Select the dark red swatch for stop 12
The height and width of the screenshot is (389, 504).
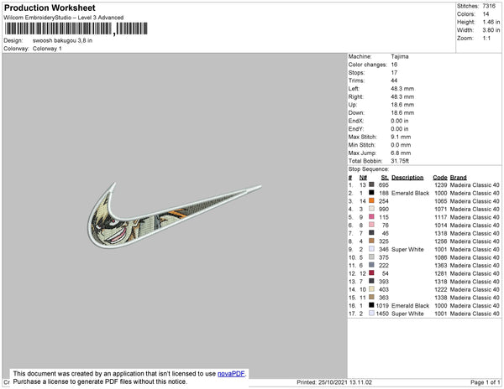(371, 273)
